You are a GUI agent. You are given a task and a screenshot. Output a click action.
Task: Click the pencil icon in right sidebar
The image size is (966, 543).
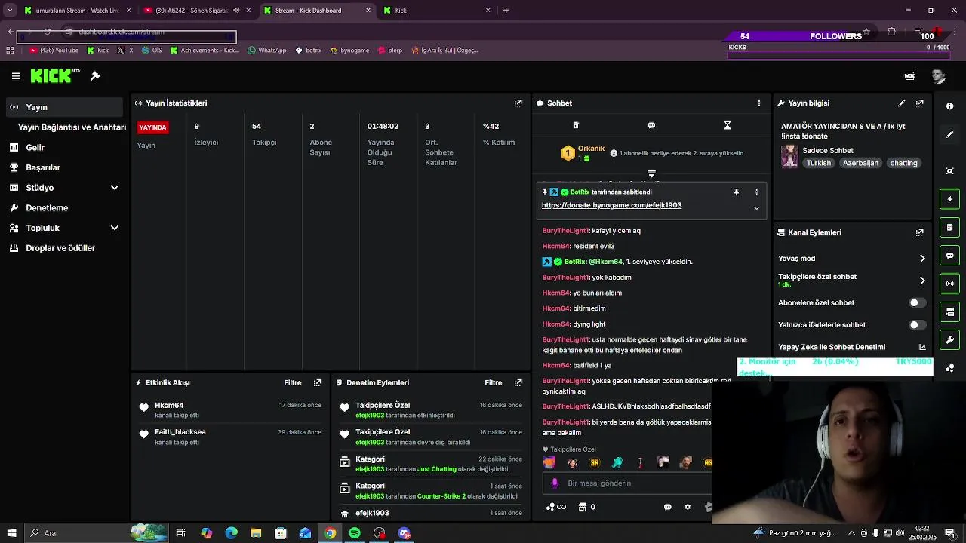(x=950, y=134)
